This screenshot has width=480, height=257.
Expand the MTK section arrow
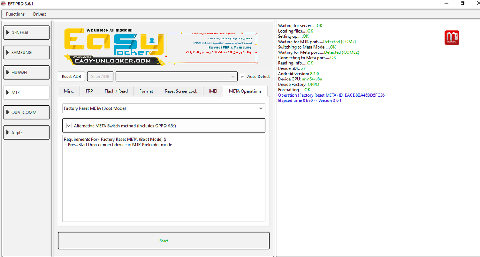[7, 92]
